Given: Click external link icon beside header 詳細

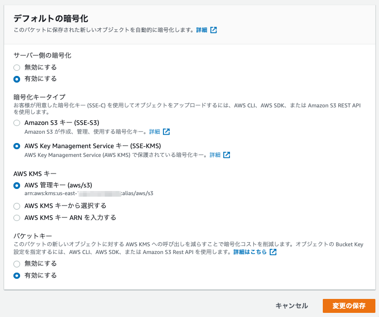Looking at the screenshot, I should [x=213, y=30].
